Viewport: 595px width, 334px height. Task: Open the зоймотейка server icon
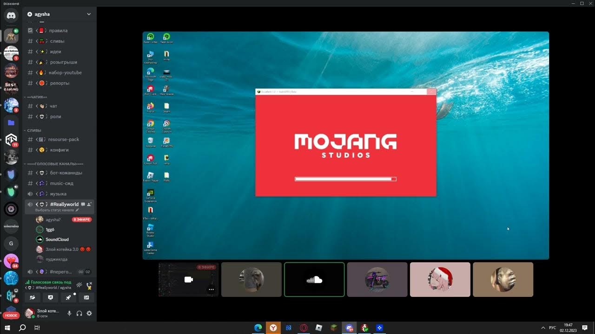[11, 226]
